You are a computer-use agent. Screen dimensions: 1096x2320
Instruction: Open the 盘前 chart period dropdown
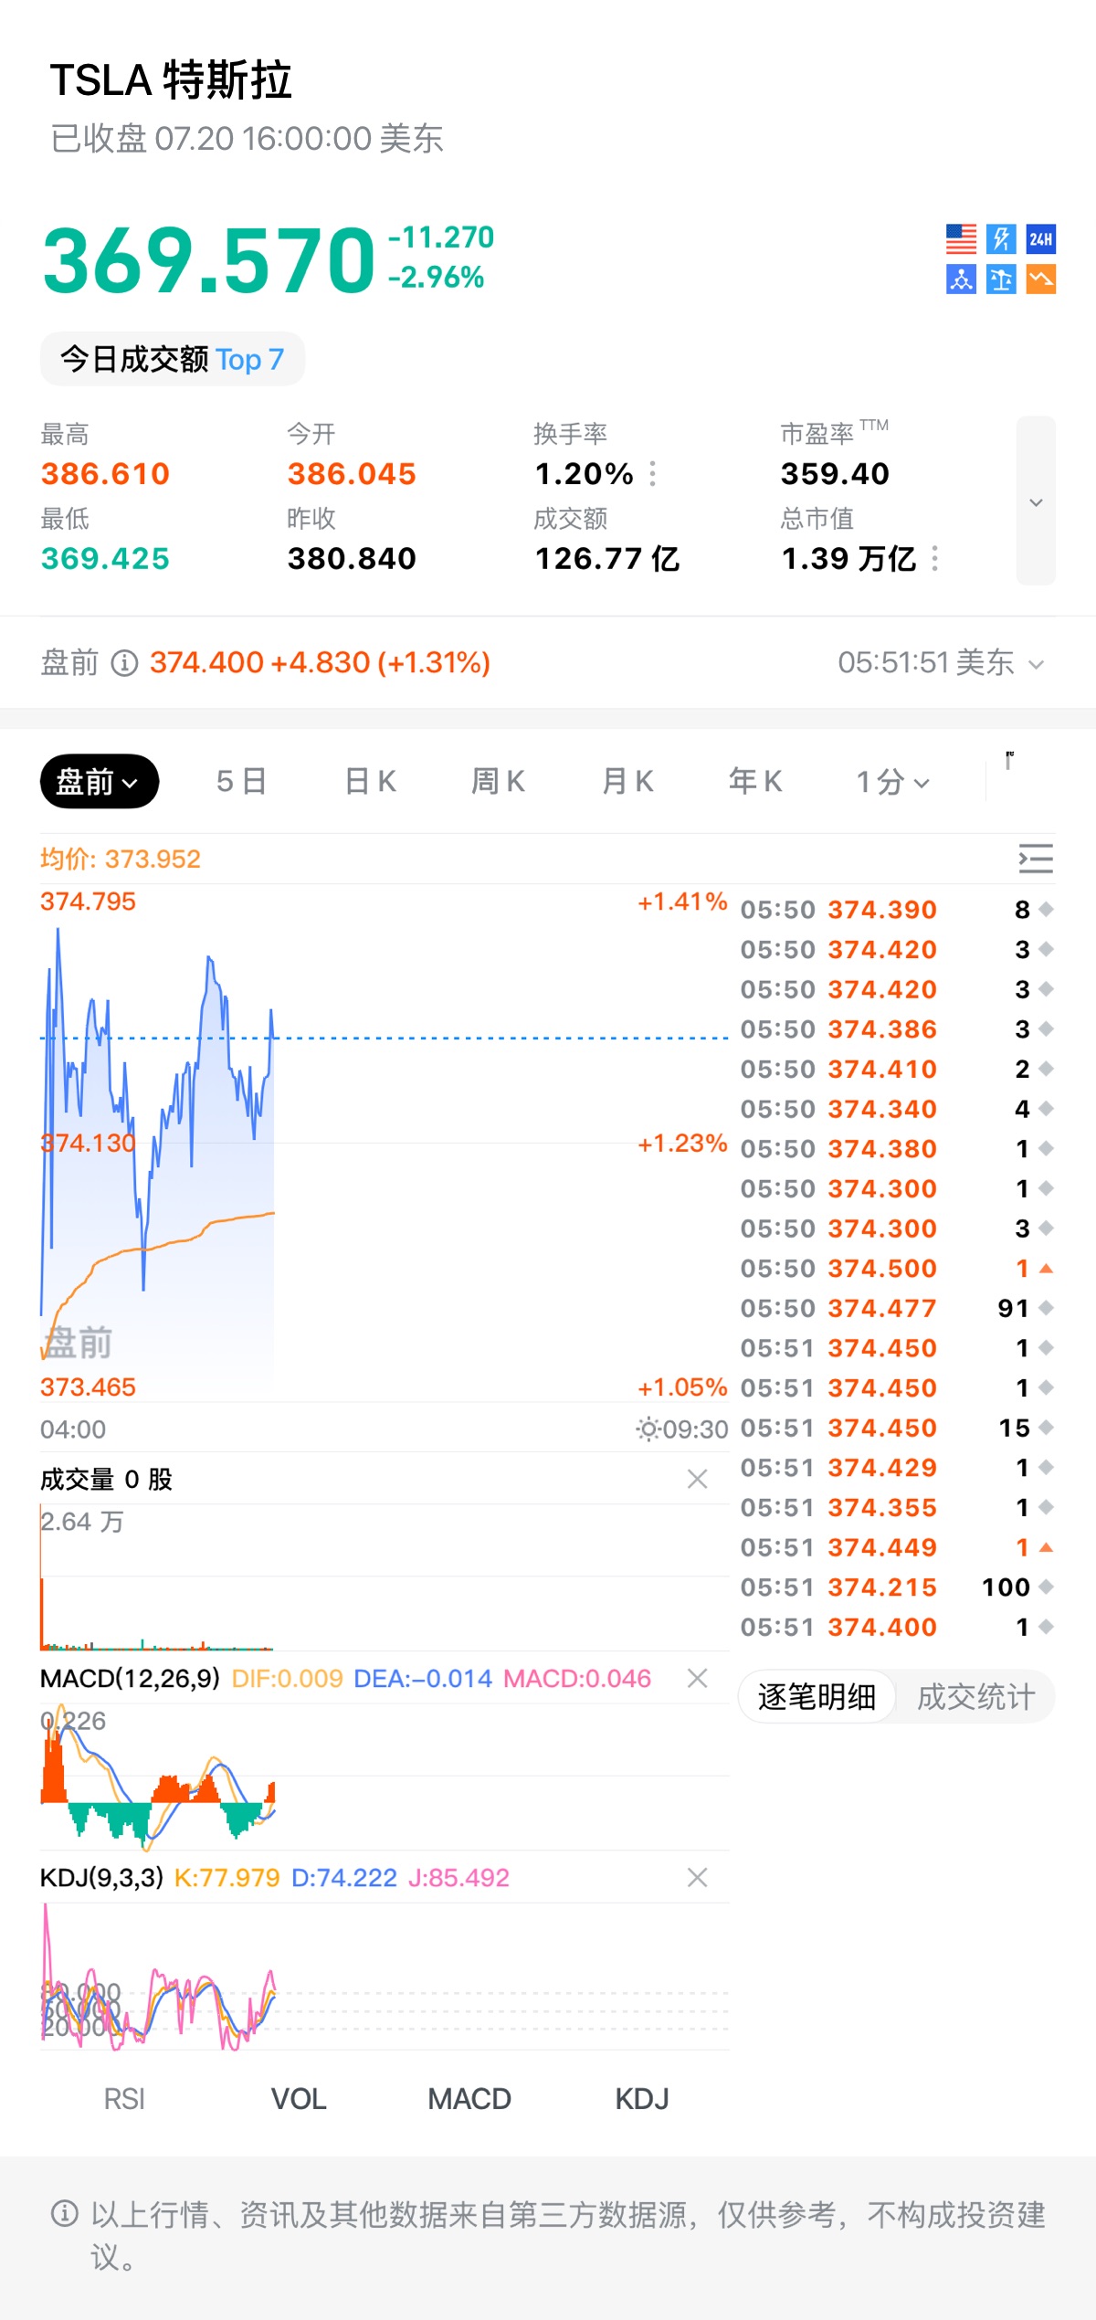[100, 782]
